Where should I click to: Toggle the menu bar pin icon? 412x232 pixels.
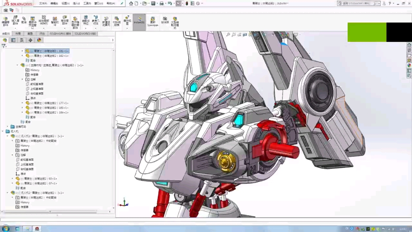[x=122, y=3]
